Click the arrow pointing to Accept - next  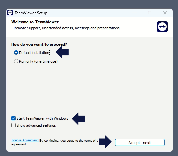pos(105,142)
